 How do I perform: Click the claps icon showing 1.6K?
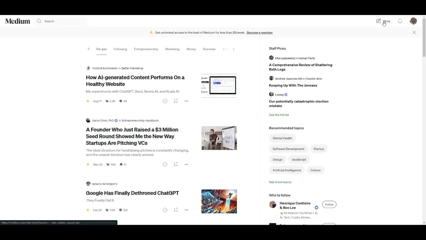(107, 164)
